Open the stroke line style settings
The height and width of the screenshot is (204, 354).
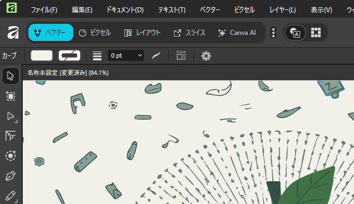click(x=97, y=56)
